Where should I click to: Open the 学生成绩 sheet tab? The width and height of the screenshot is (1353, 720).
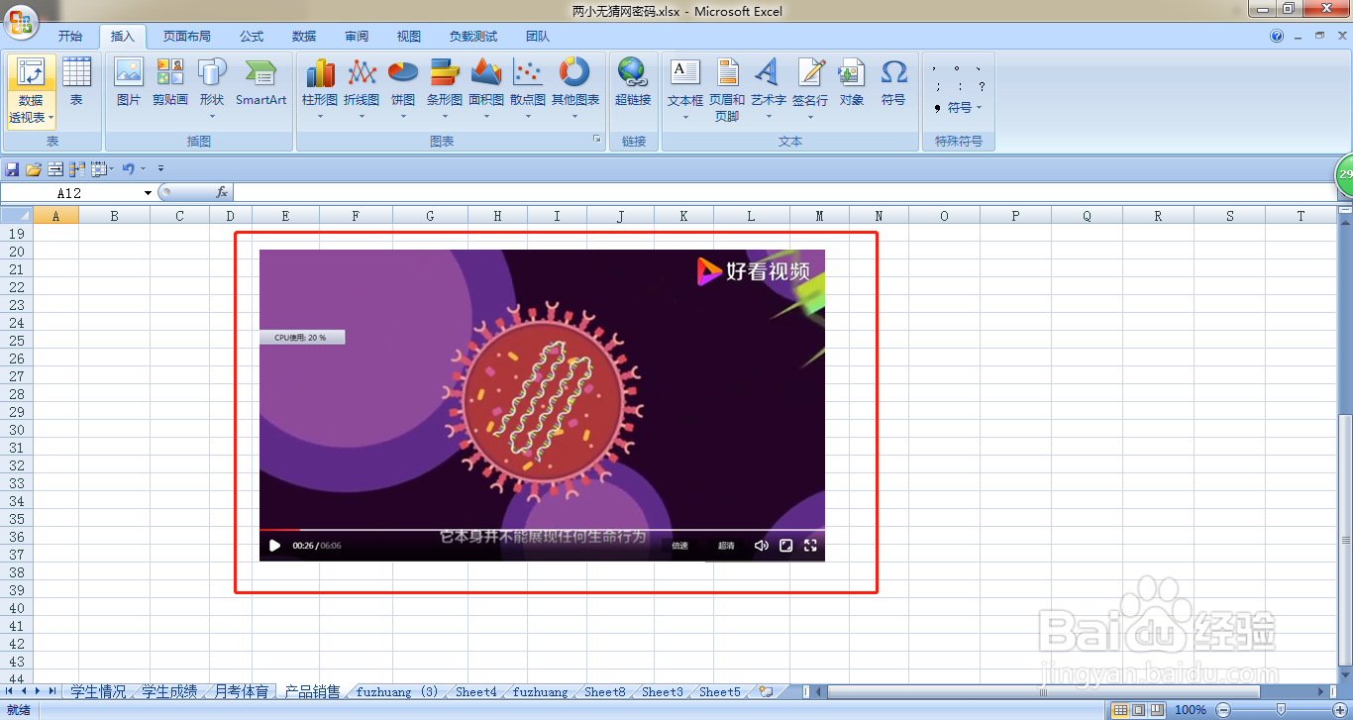169,691
